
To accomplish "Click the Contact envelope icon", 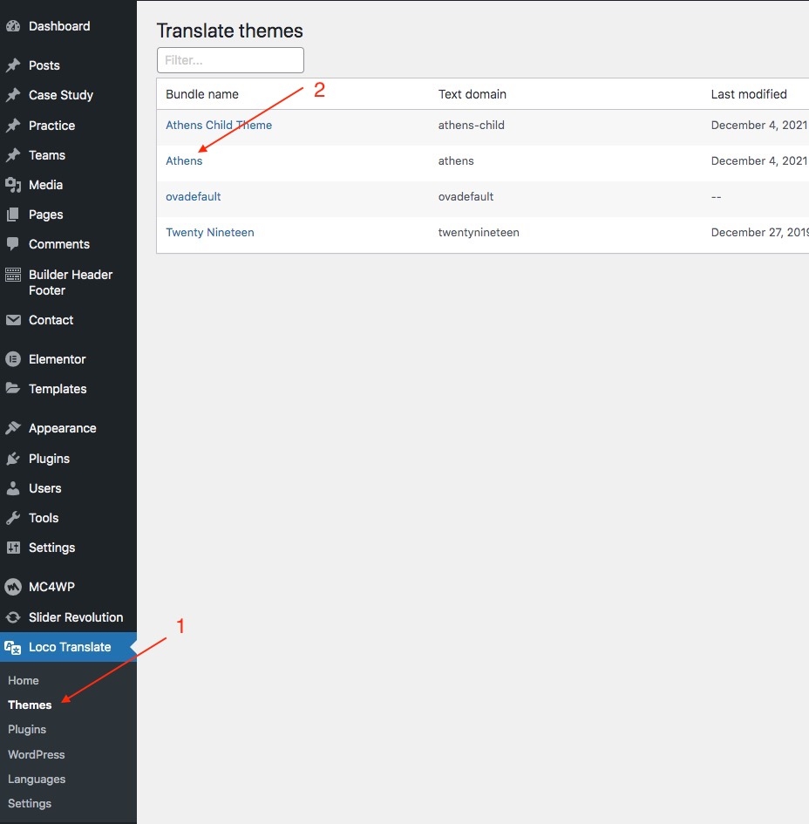I will point(13,320).
